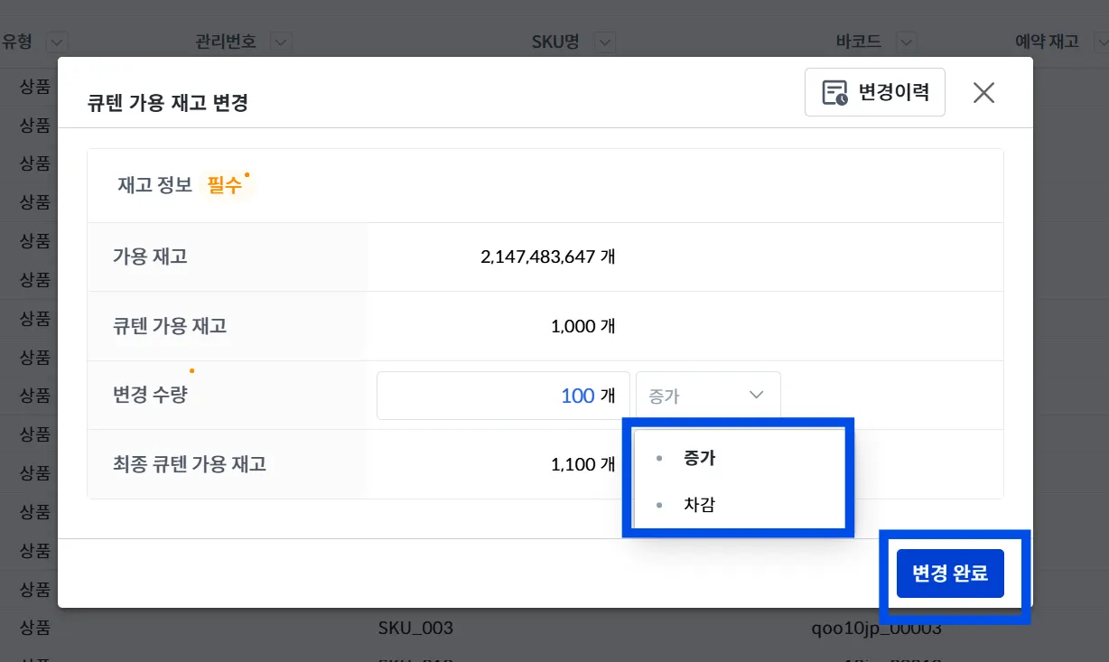Viewport: 1109px width, 662px height.
Task: Click the 1,100 개 final stock value
Action: point(583,464)
